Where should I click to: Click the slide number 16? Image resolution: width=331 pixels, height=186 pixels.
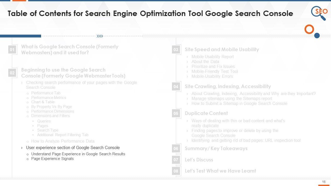(x=324, y=182)
